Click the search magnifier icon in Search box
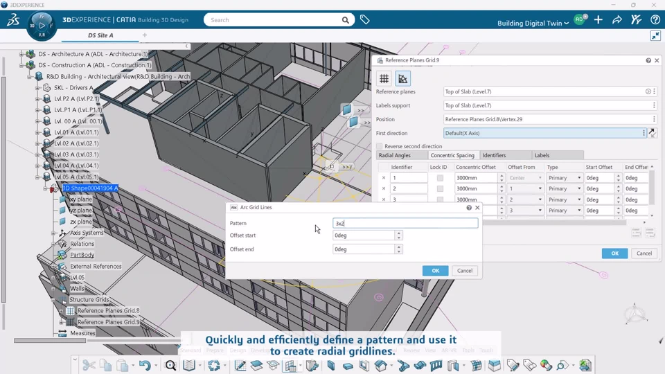This screenshot has width=665, height=374. [x=346, y=20]
